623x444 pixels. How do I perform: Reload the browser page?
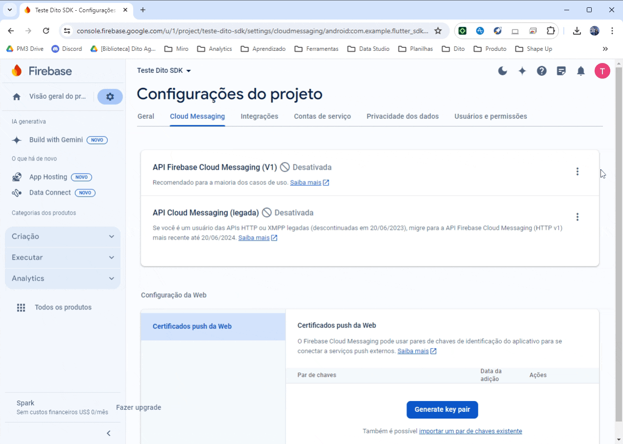click(46, 31)
